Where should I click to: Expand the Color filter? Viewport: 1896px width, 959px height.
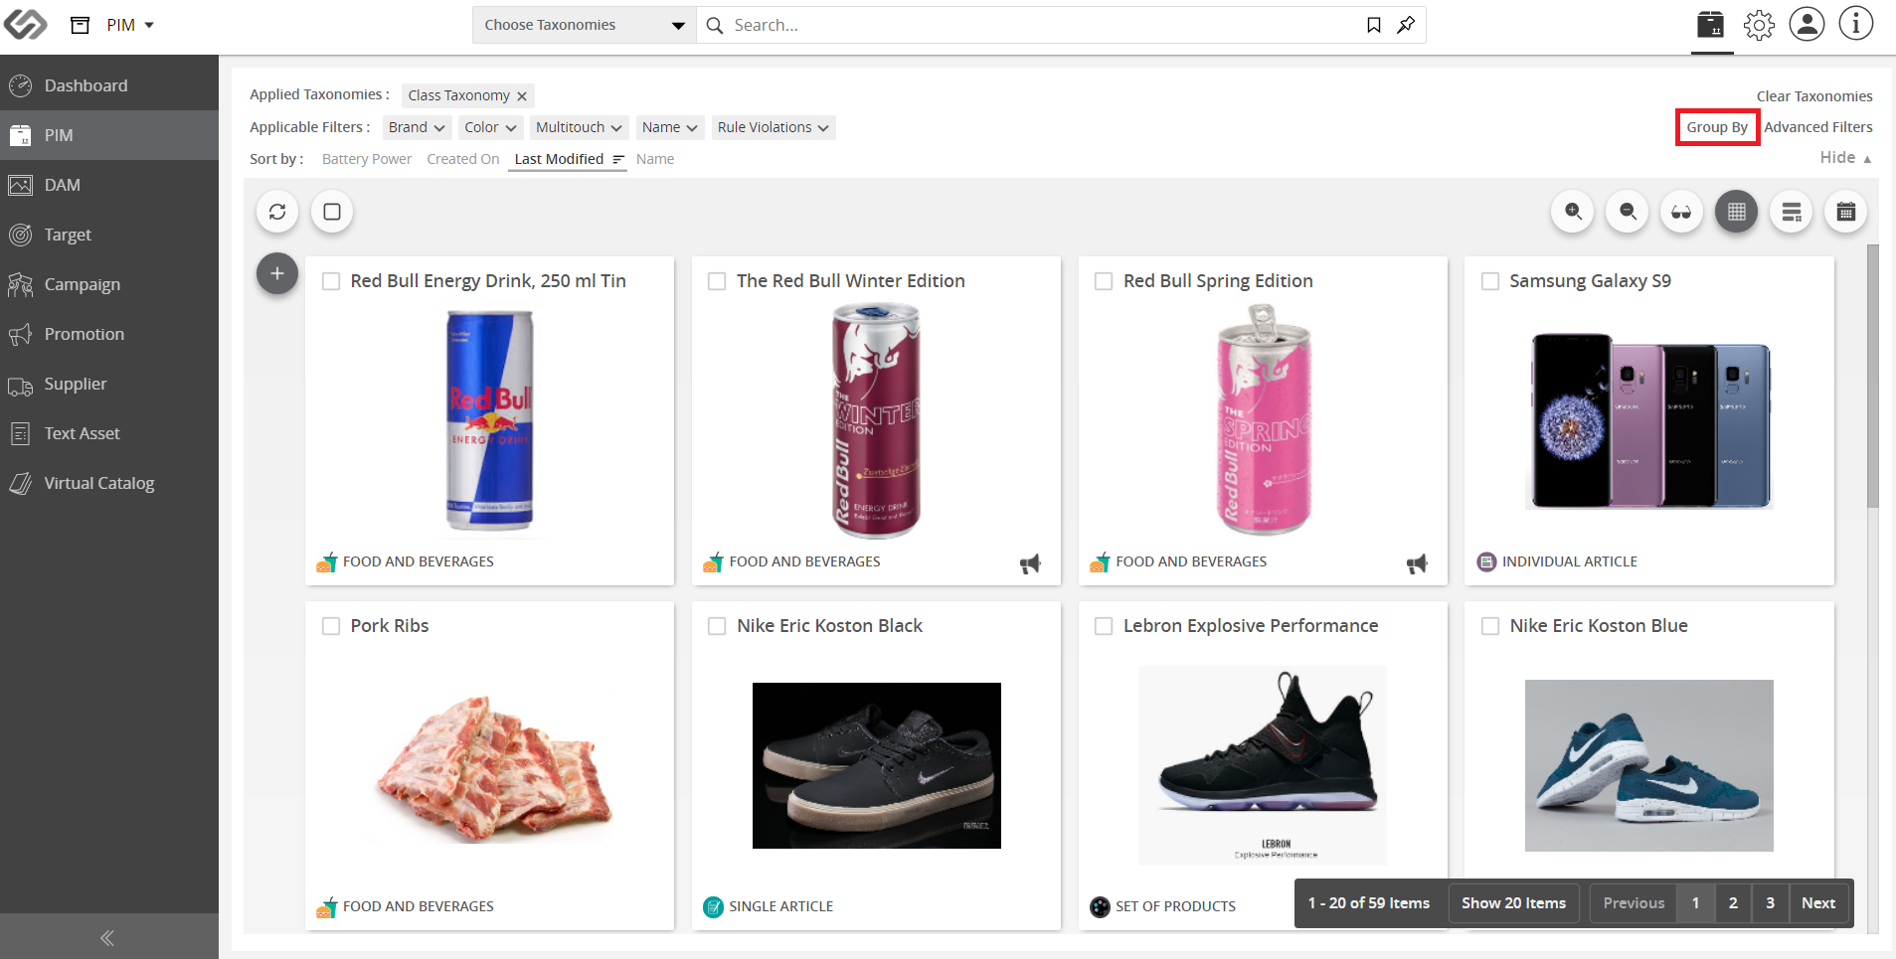491,127
